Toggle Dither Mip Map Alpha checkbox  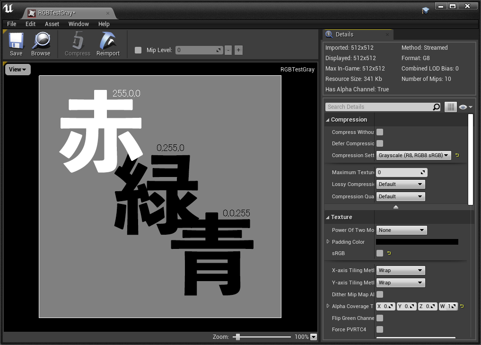[x=380, y=294]
